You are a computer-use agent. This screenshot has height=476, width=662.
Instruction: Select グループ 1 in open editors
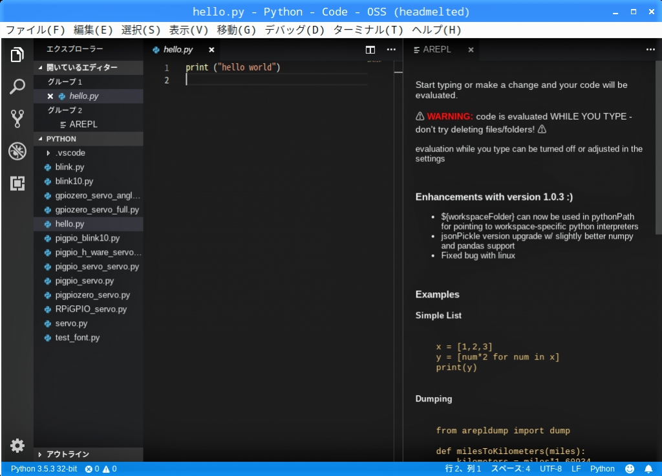88,82
